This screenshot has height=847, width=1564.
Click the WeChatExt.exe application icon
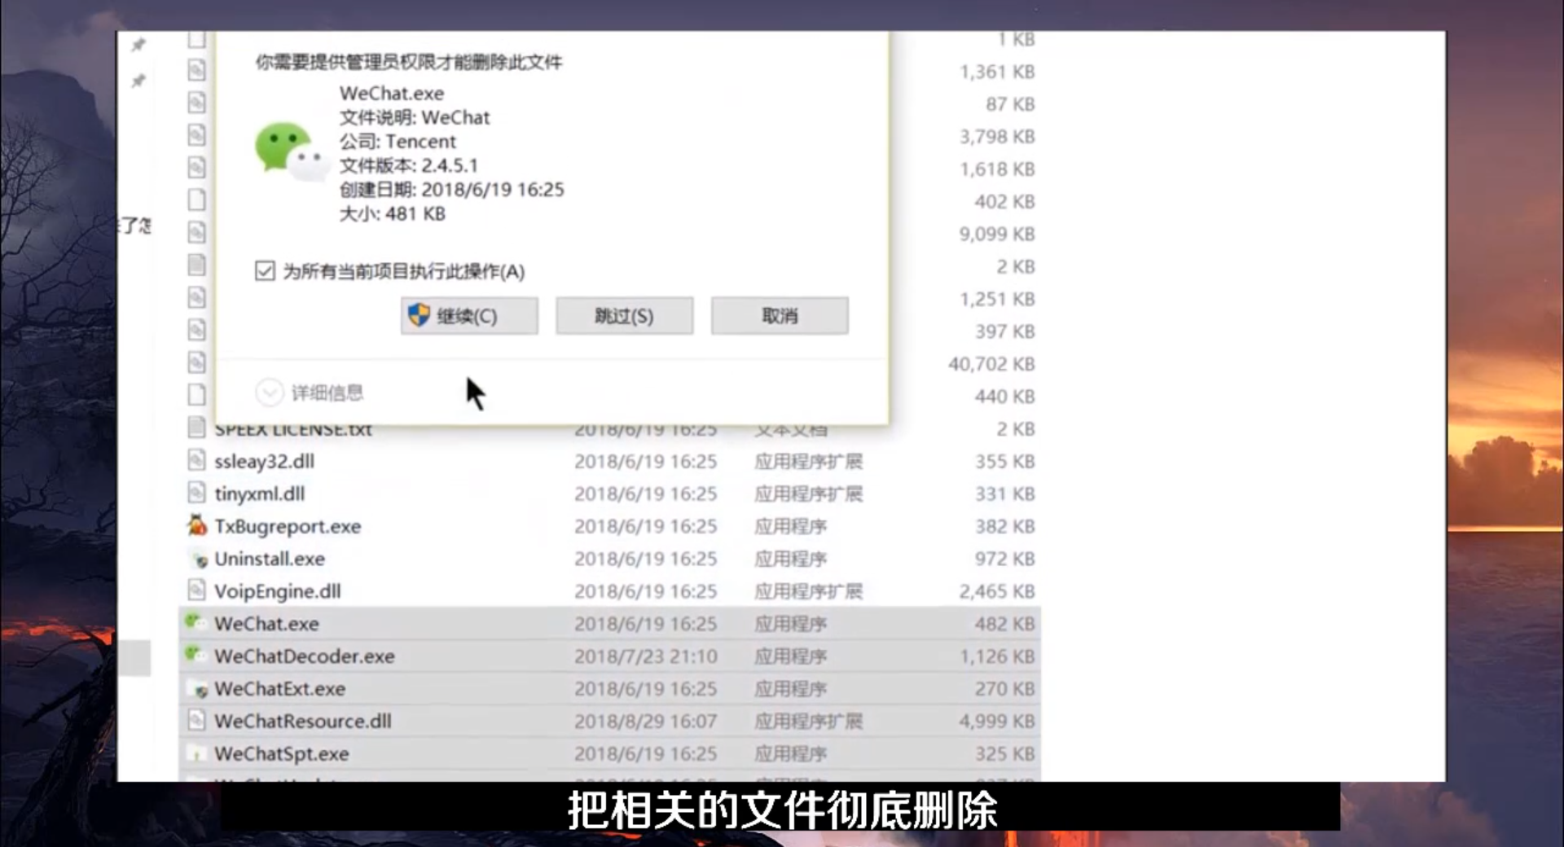[196, 688]
